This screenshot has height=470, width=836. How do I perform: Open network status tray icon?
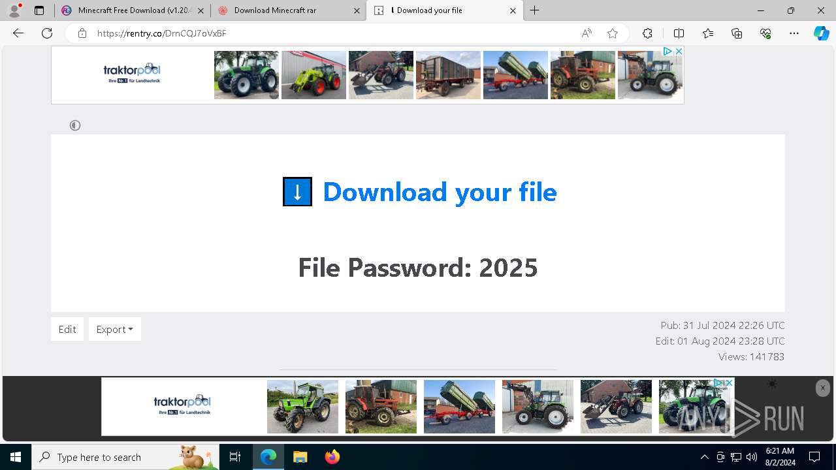pyautogui.click(x=736, y=457)
